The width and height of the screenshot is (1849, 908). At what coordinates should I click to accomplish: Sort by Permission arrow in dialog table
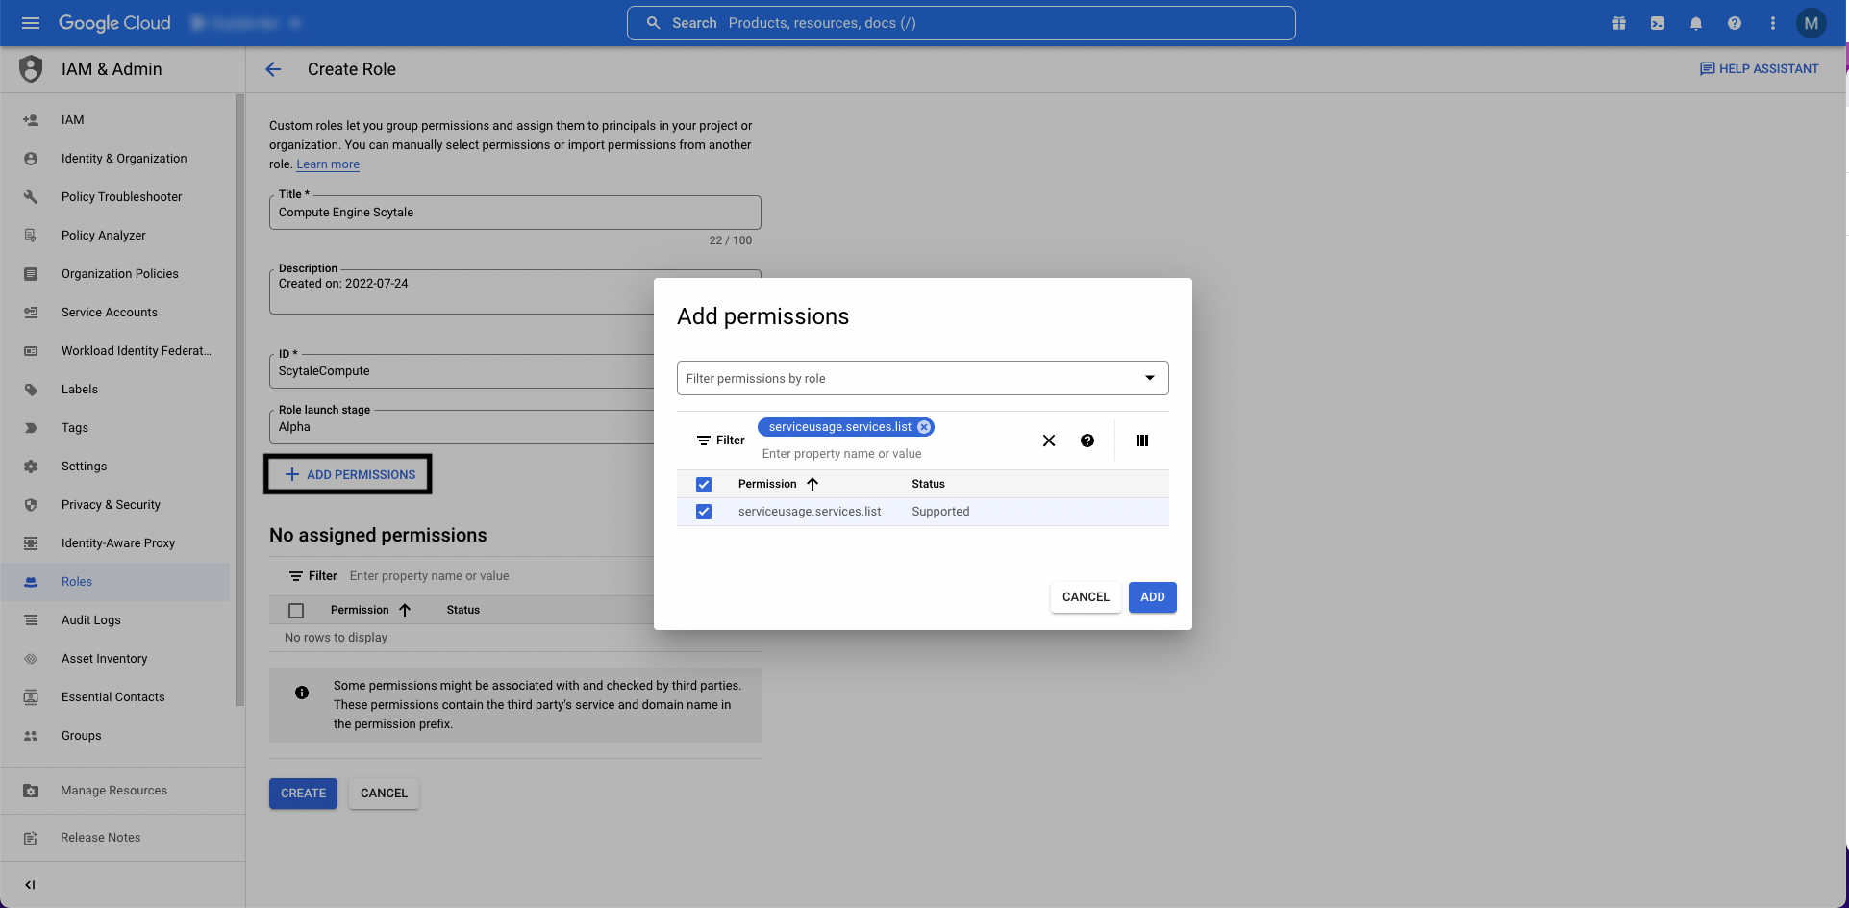pyautogui.click(x=812, y=484)
